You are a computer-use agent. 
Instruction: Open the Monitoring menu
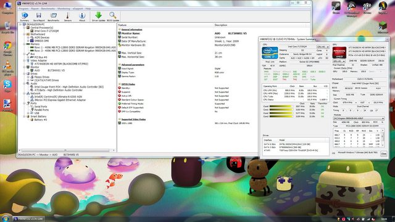click(64, 9)
